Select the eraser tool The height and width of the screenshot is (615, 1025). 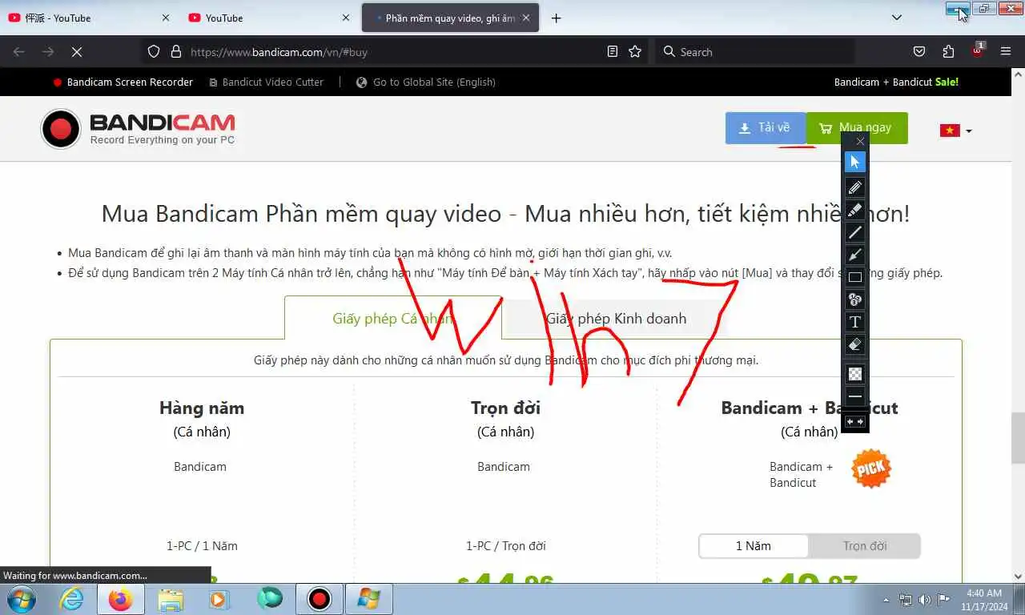[x=854, y=344]
